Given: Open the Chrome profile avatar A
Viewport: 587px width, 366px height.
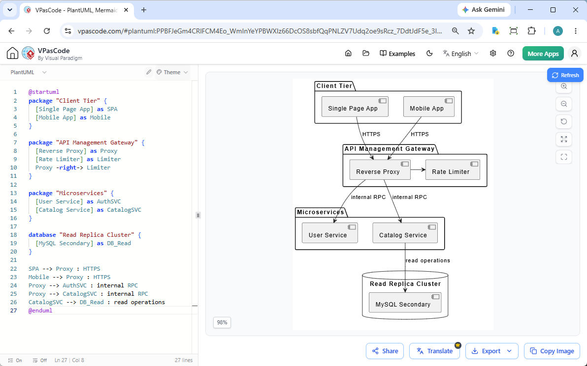Looking at the screenshot, I should pyautogui.click(x=558, y=31).
